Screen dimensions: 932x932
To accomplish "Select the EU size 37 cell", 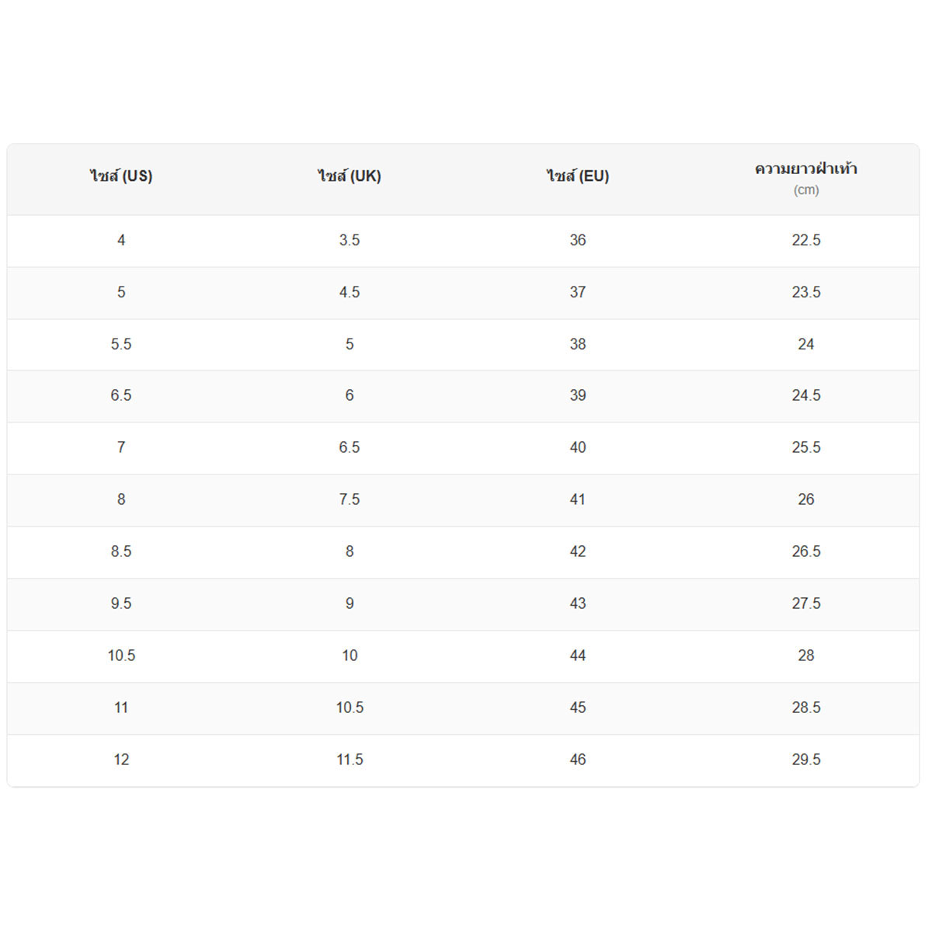I will 578,293.
